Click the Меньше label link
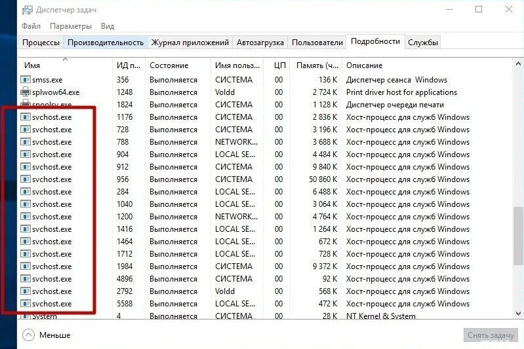This screenshot has width=524, height=349. 55,335
